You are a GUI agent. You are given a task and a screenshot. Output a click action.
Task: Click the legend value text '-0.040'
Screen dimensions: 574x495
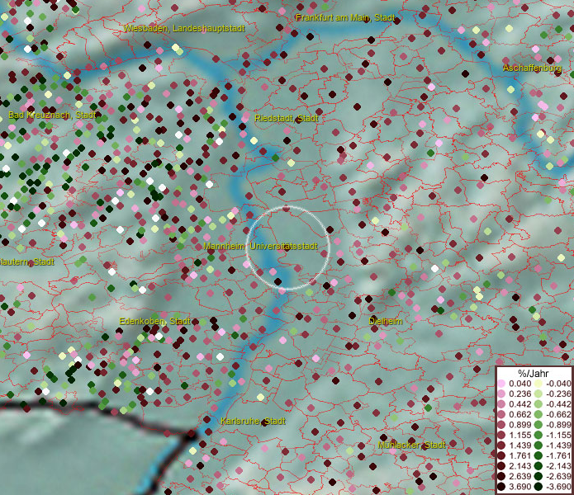[x=558, y=384]
